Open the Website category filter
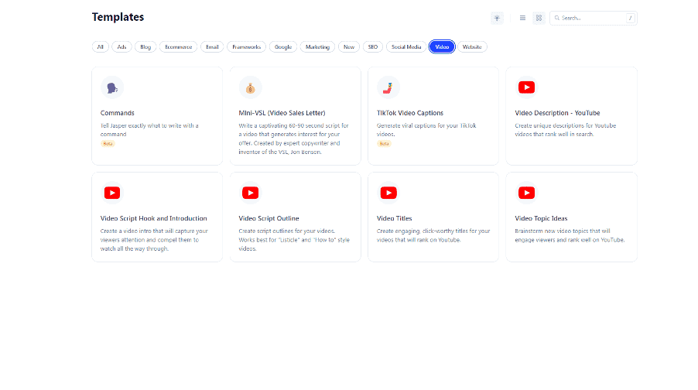This screenshot has width=698, height=390. tap(472, 47)
